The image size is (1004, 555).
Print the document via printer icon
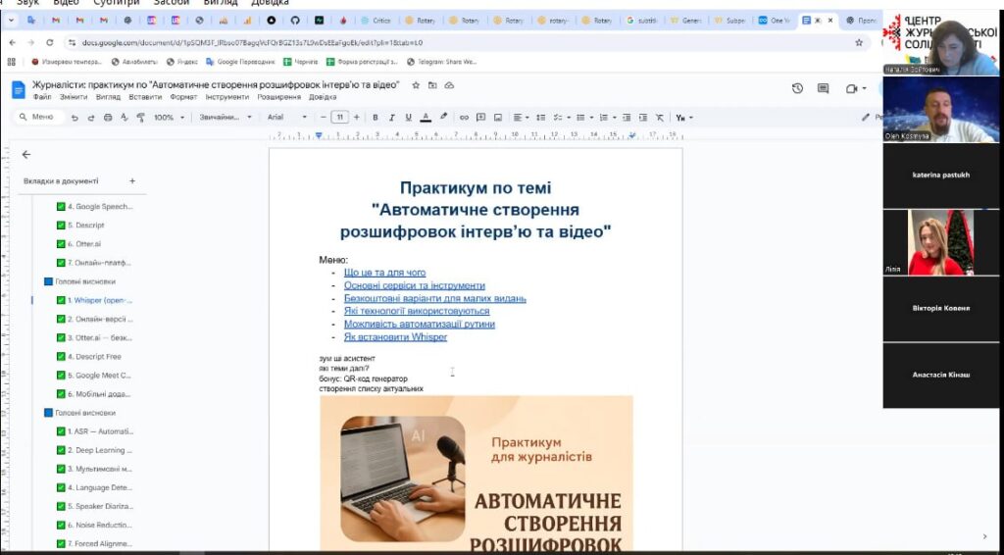[108, 118]
